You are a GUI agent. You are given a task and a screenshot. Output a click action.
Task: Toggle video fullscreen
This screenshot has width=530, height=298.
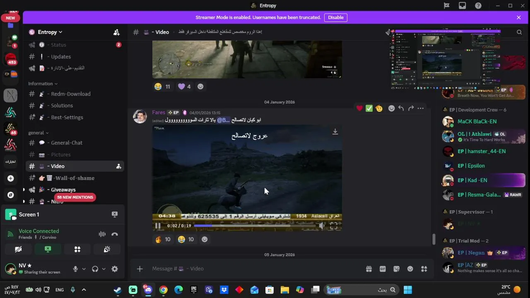click(334, 226)
